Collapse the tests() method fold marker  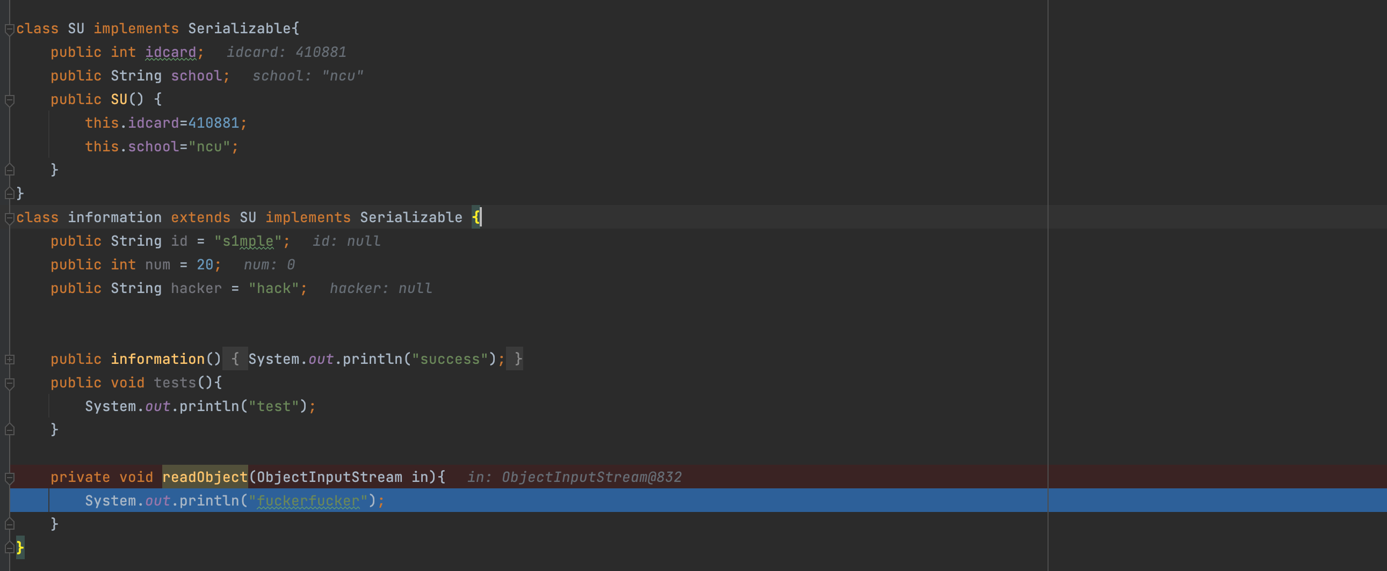pyautogui.click(x=9, y=383)
